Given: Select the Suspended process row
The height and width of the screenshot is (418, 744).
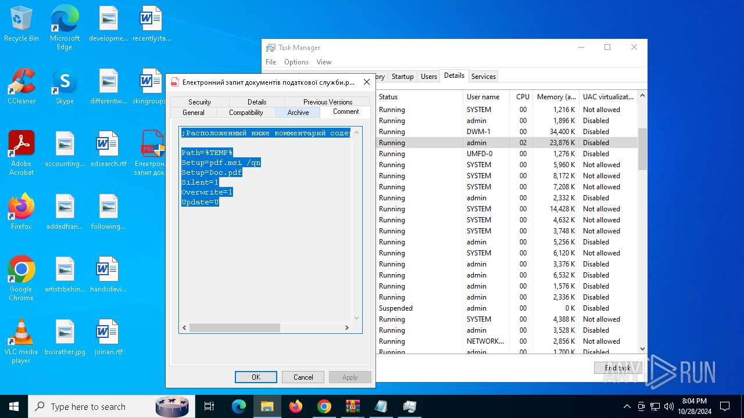Looking at the screenshot, I should (507, 308).
